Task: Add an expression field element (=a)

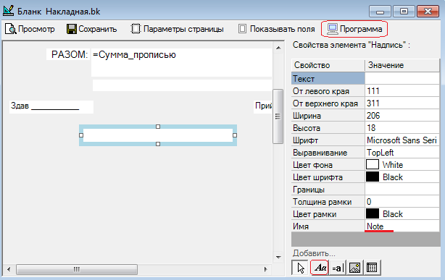Action: [x=338, y=268]
